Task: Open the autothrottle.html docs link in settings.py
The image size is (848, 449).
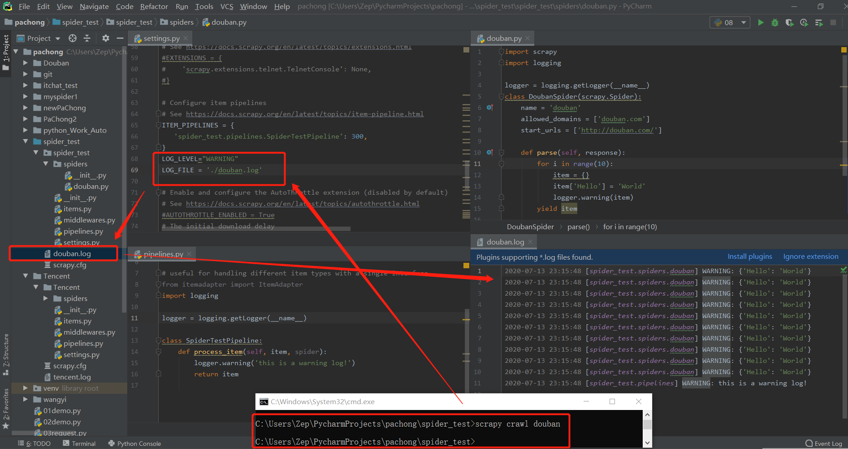Action: coord(303,204)
